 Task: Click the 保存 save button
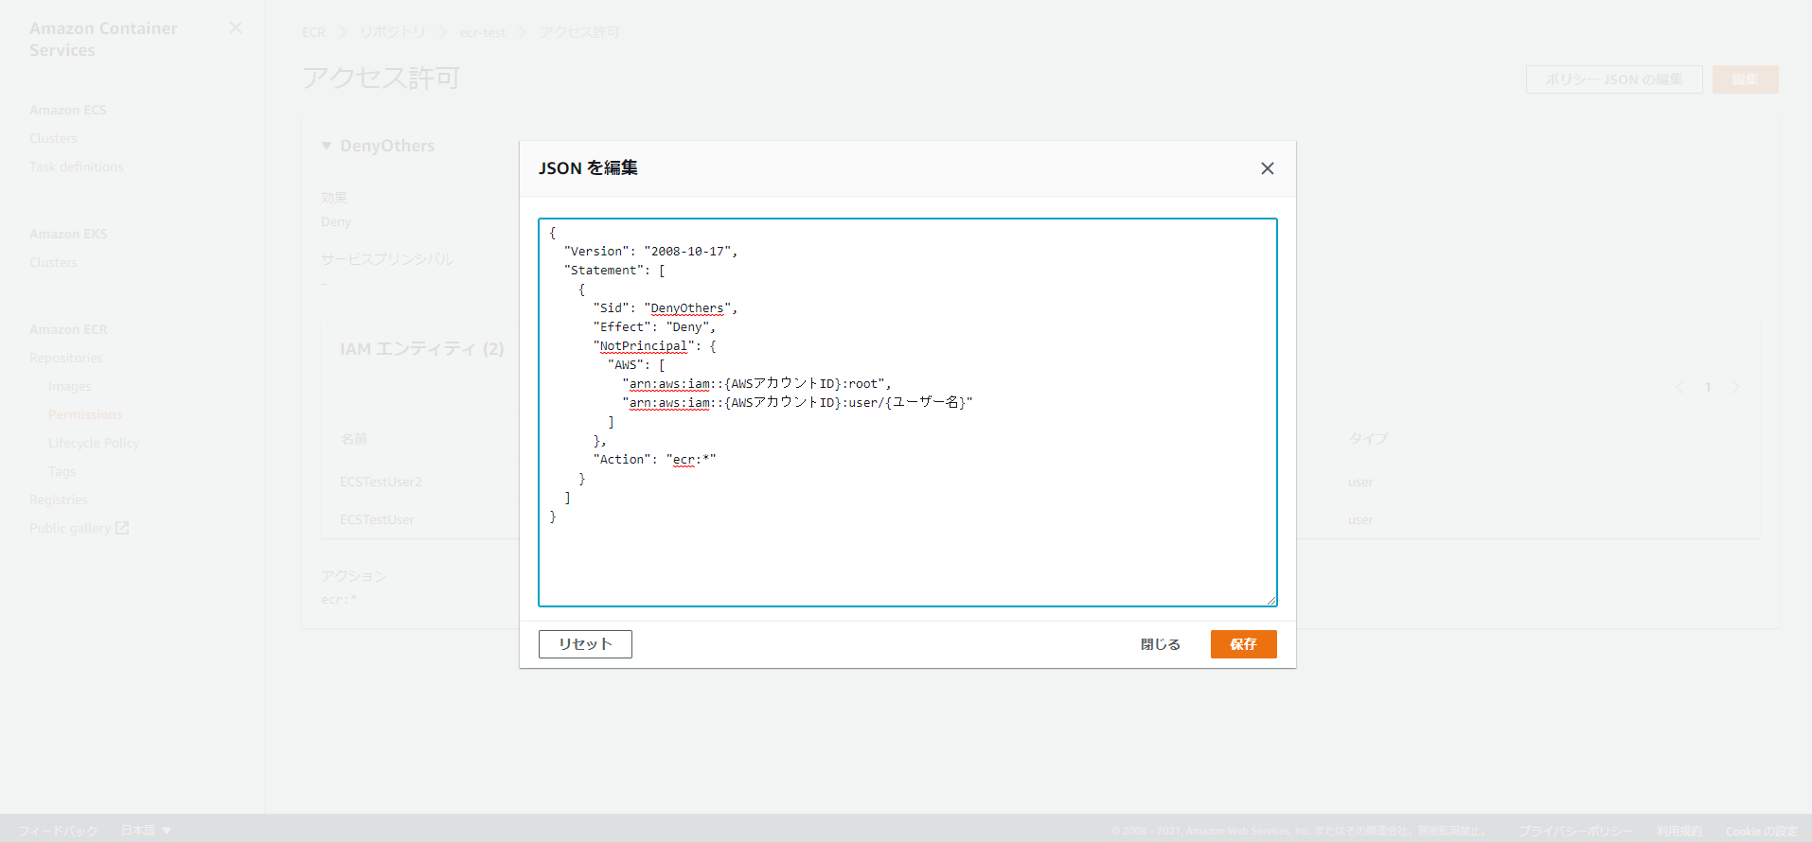pos(1243,644)
